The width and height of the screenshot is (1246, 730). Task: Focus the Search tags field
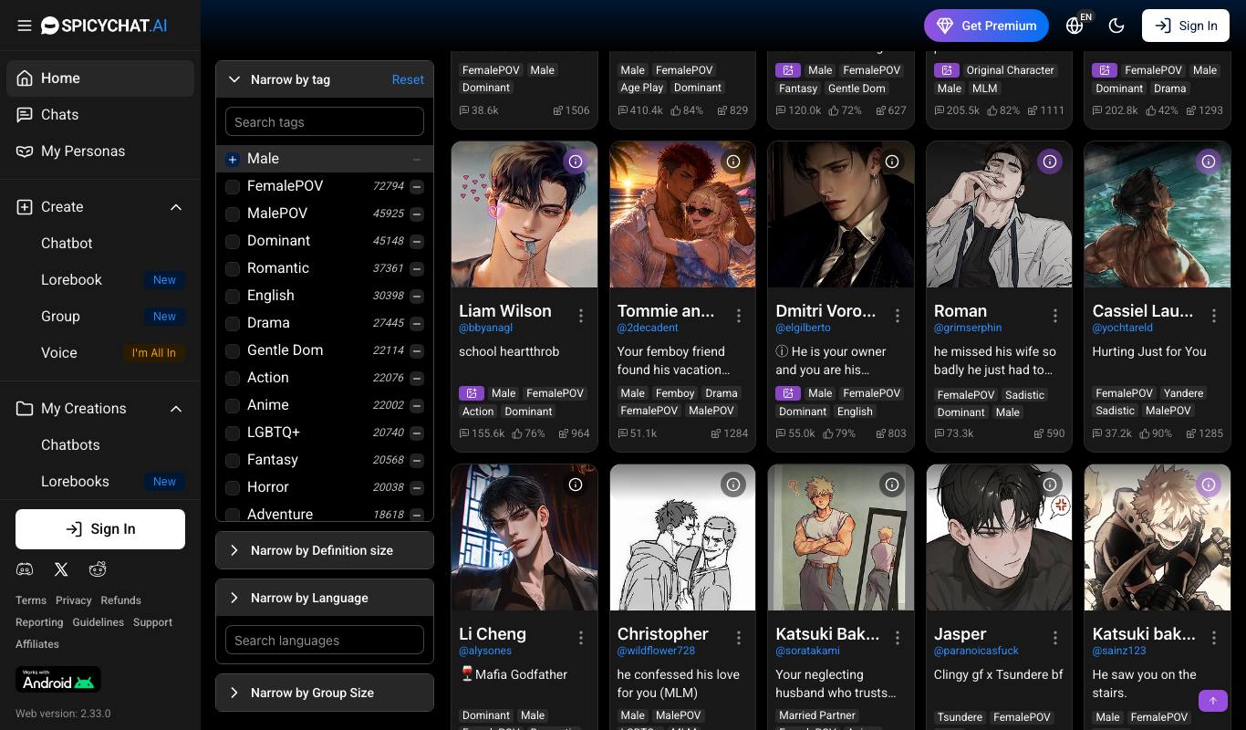(325, 121)
